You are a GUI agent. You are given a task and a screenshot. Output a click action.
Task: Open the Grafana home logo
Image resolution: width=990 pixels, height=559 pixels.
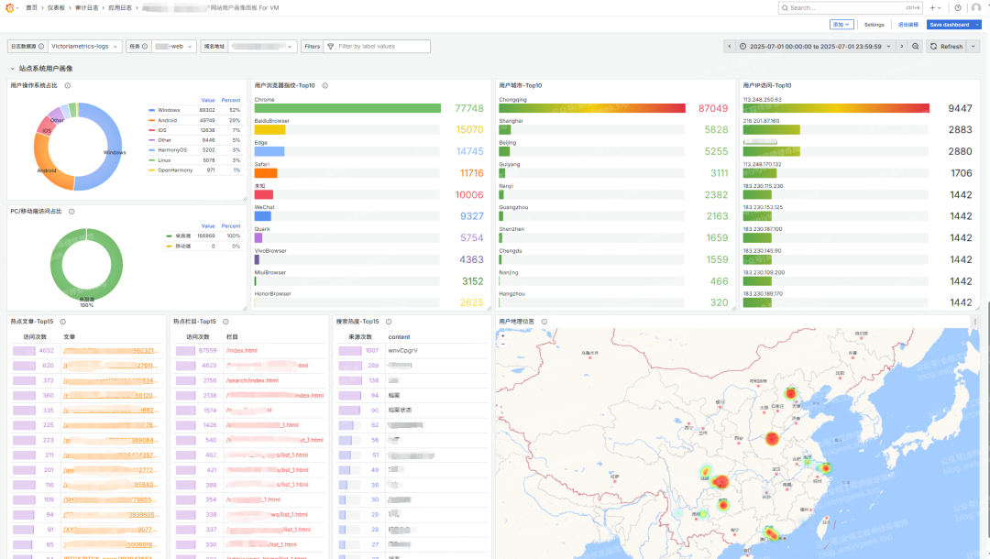[9, 7]
